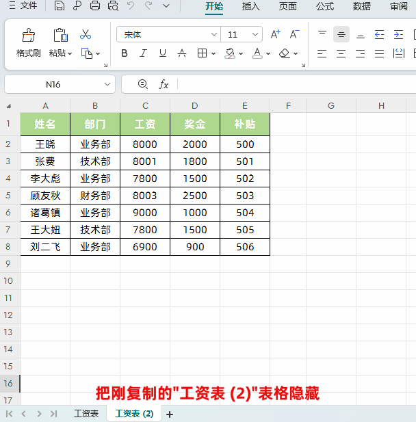This screenshot has height=422, width=416.
Task: Open the Clear eraser dropdown arrow
Action: 296,53
